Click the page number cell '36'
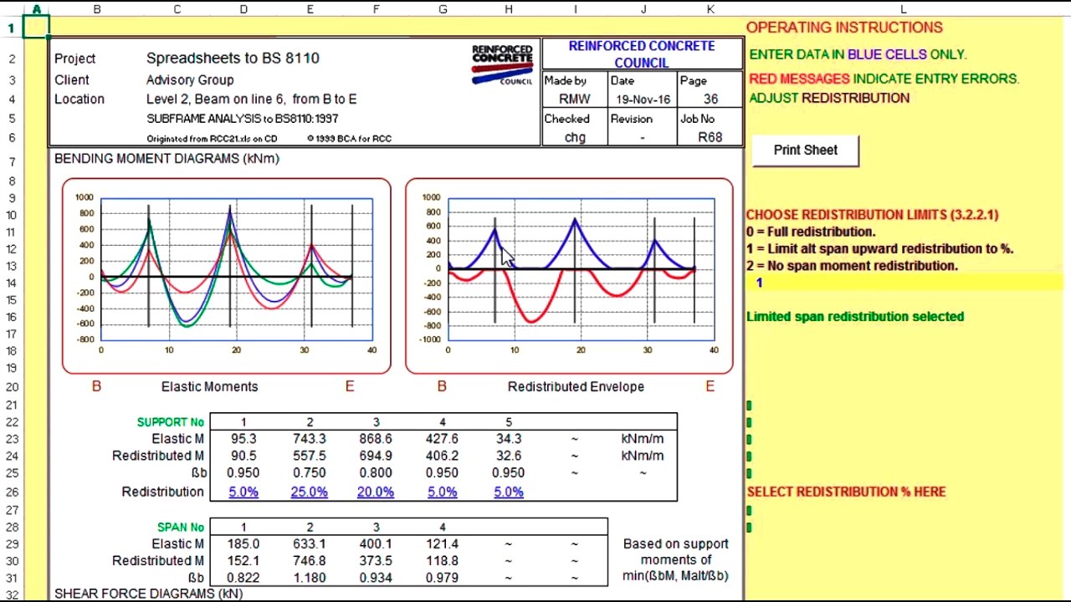 (710, 99)
